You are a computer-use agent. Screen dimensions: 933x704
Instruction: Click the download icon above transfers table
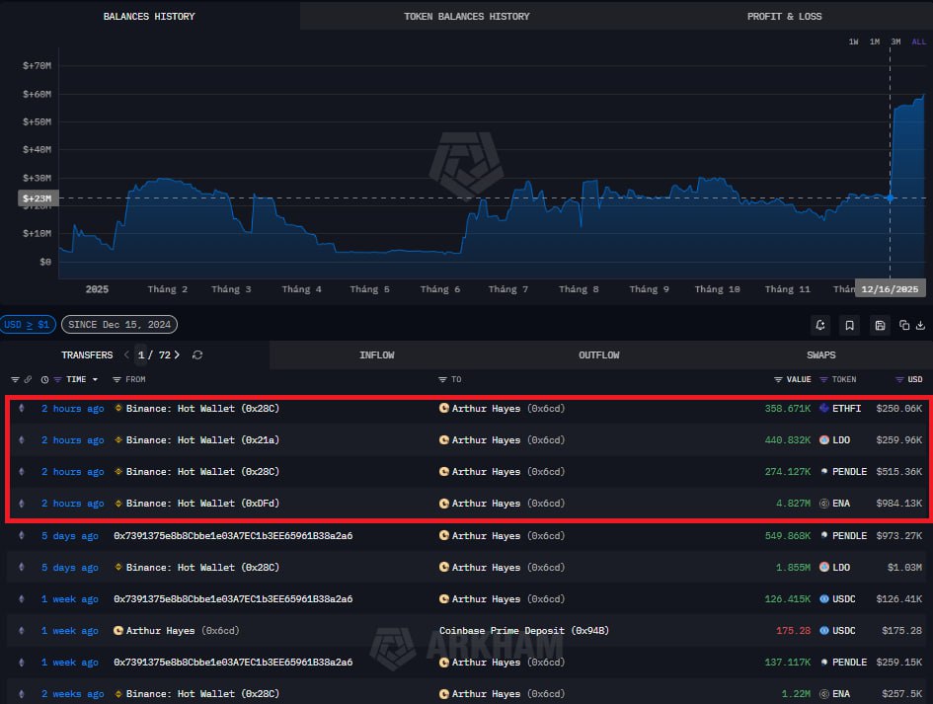[x=920, y=325]
